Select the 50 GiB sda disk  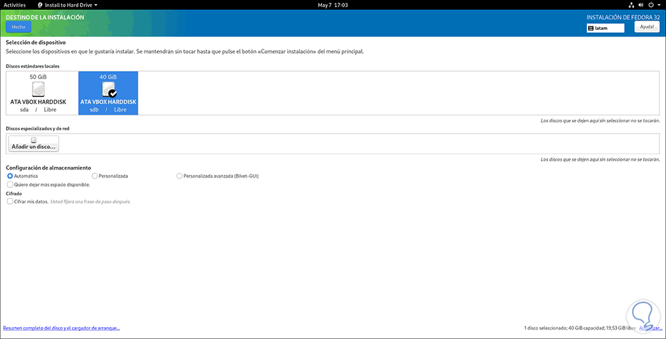(38, 93)
